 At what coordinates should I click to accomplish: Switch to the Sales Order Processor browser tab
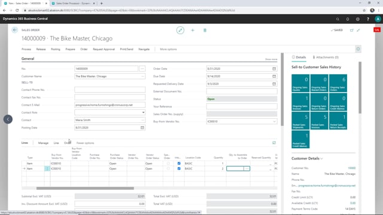(x=73, y=4)
